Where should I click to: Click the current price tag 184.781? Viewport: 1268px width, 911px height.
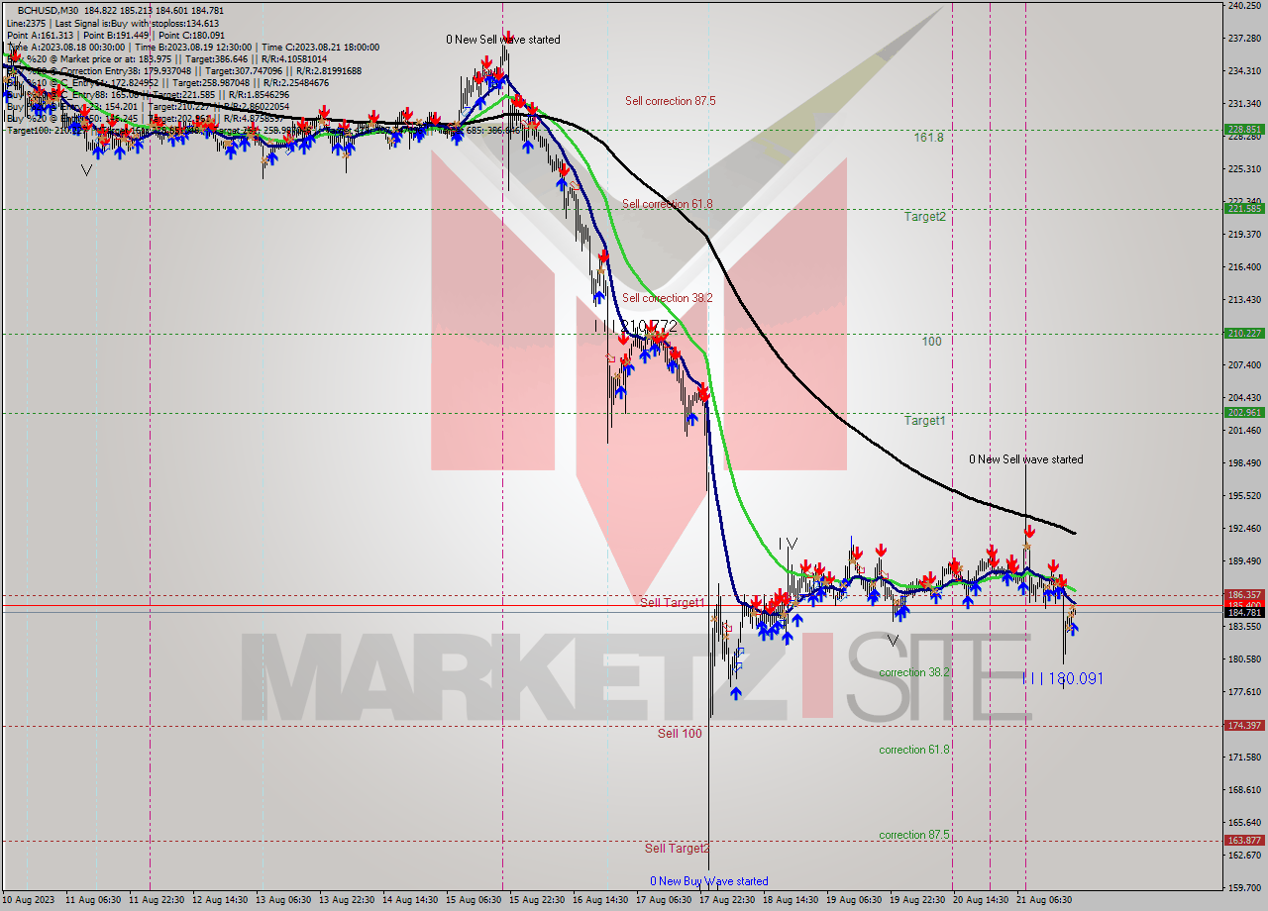pyautogui.click(x=1244, y=612)
